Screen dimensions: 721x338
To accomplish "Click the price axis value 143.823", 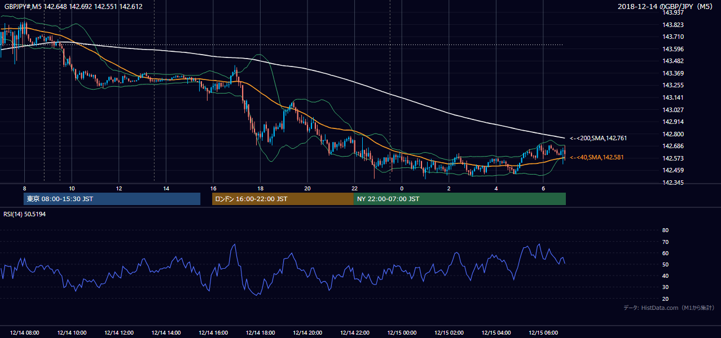I will click(672, 25).
